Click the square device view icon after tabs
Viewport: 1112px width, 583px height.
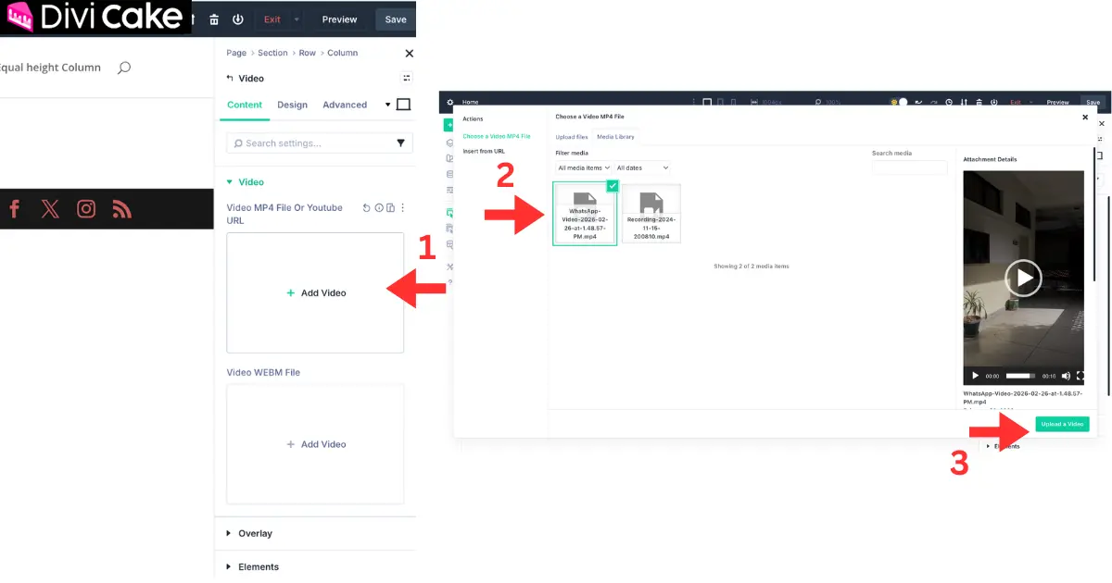pos(403,105)
